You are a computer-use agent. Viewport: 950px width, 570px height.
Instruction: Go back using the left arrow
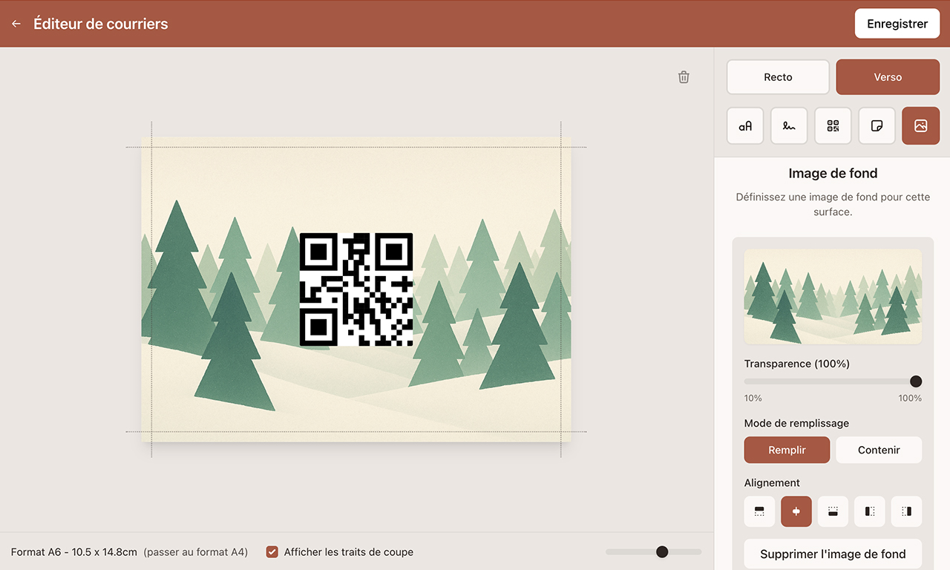[16, 24]
